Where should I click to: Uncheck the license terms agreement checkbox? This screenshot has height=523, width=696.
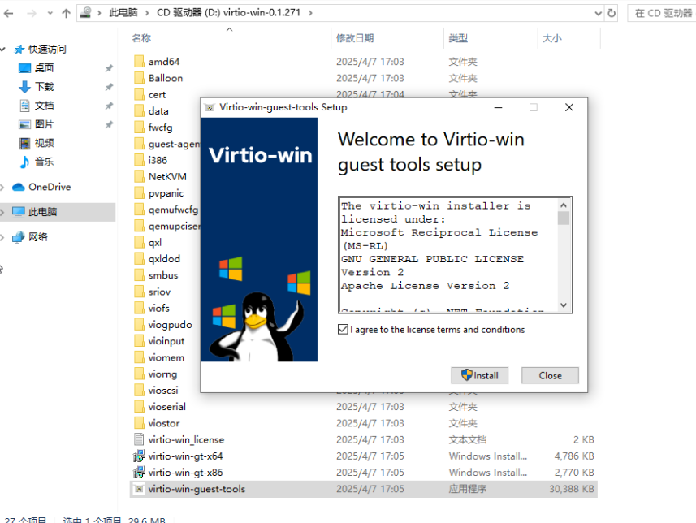344,330
